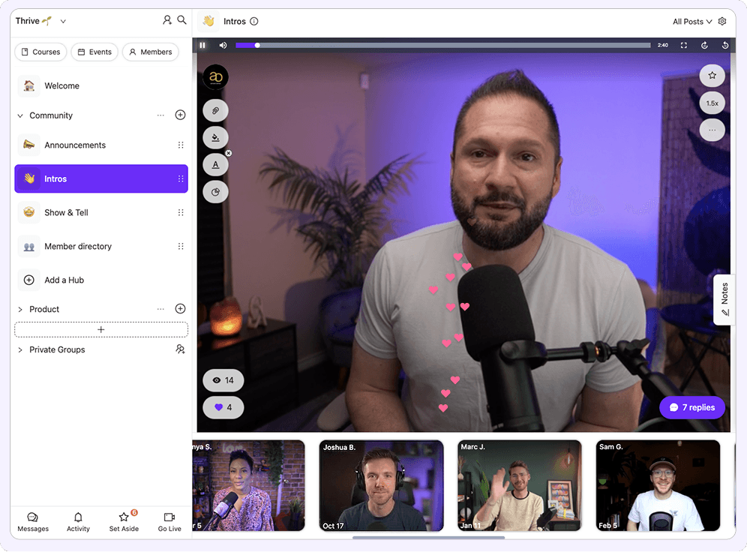Play Sam G. video thumbnail
This screenshot has height=552, width=747.
coord(658,485)
